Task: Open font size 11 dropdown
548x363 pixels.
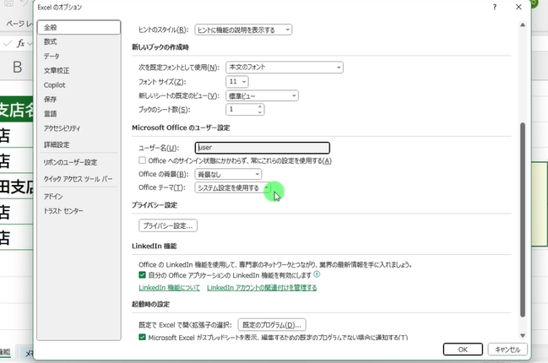Action: click(x=237, y=81)
